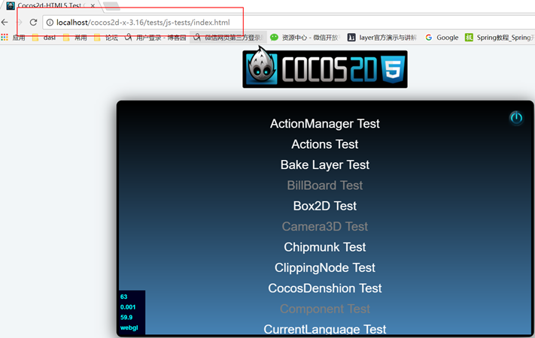Image resolution: width=535 pixels, height=338 pixels.
Task: Click the 59.9 FPS stat readout
Action: (x=126, y=317)
